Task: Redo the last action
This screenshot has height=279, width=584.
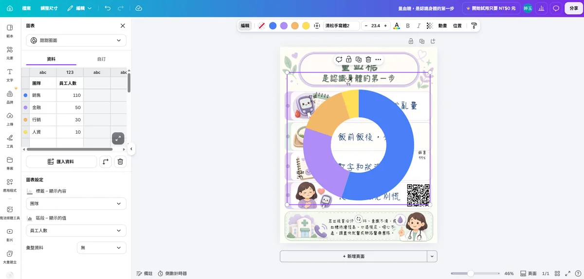Action: click(x=121, y=8)
